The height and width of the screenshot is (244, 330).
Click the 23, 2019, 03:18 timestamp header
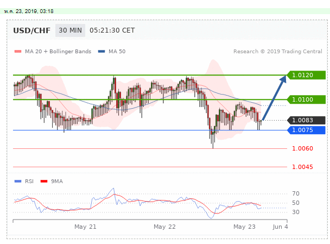[x=29, y=11]
